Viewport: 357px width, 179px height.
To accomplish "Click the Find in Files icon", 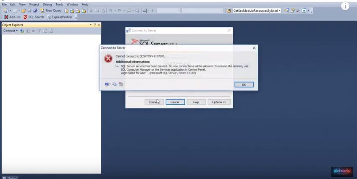I will click(228, 11).
